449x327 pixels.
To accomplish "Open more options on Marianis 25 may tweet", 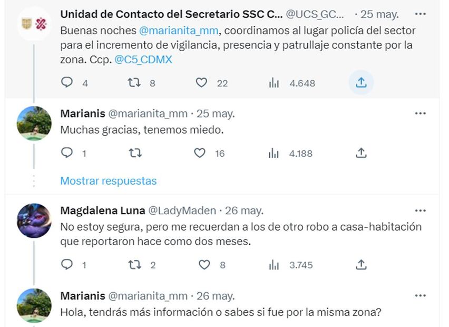I will pyautogui.click(x=420, y=113).
